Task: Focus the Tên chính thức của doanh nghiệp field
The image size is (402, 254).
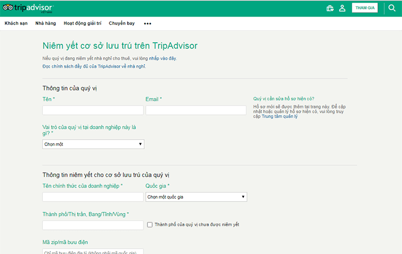Action: (x=93, y=197)
